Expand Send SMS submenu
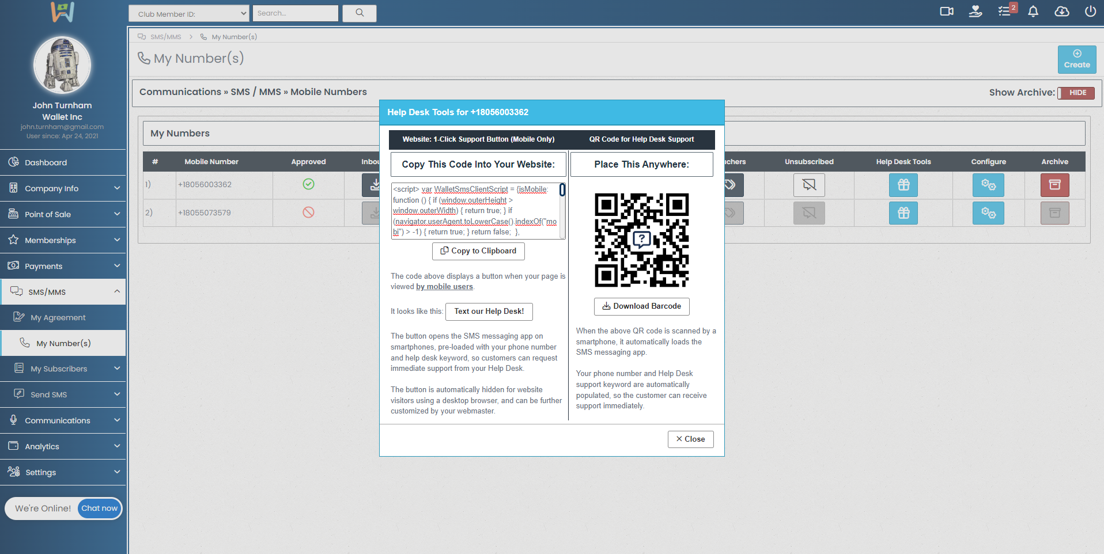The width and height of the screenshot is (1104, 554). (x=63, y=394)
